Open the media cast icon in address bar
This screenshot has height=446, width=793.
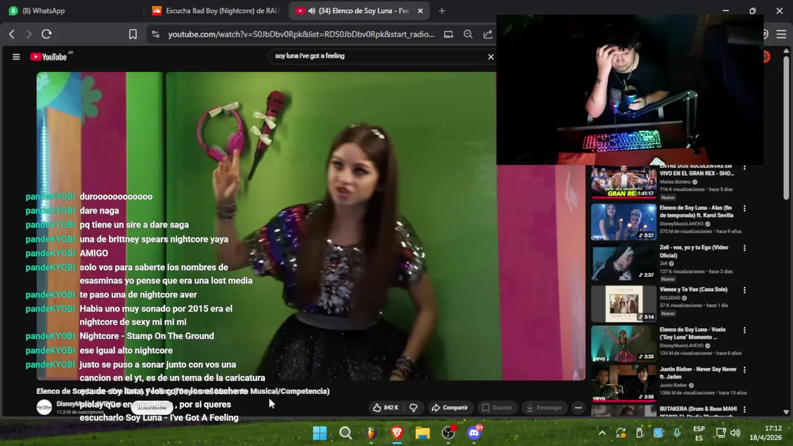pyautogui.click(x=449, y=35)
